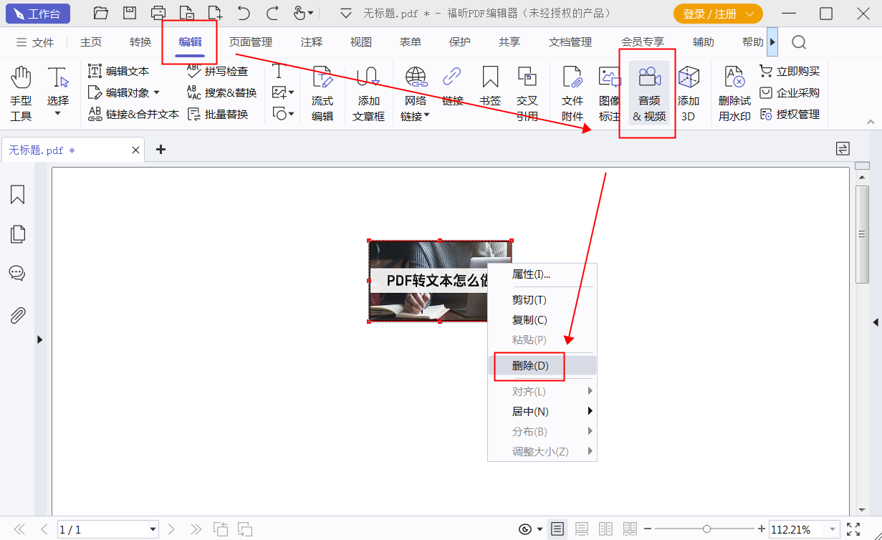The width and height of the screenshot is (882, 540).
Task: Click the zoom slider handle
Action: pyautogui.click(x=706, y=529)
